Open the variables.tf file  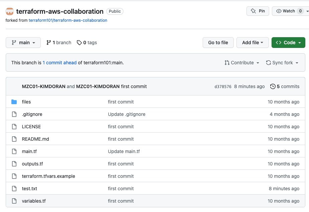pyautogui.click(x=34, y=201)
